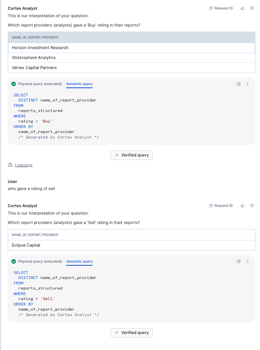Copy the SQL for the 'Sell' query
Viewport: 260px width, 350px height.
(239, 261)
